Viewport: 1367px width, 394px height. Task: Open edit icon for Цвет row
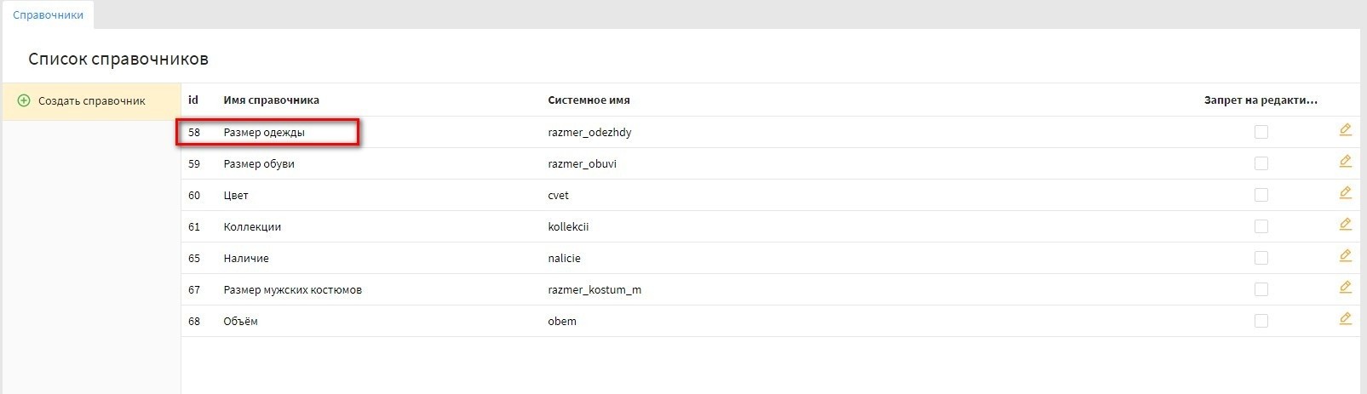[1345, 193]
